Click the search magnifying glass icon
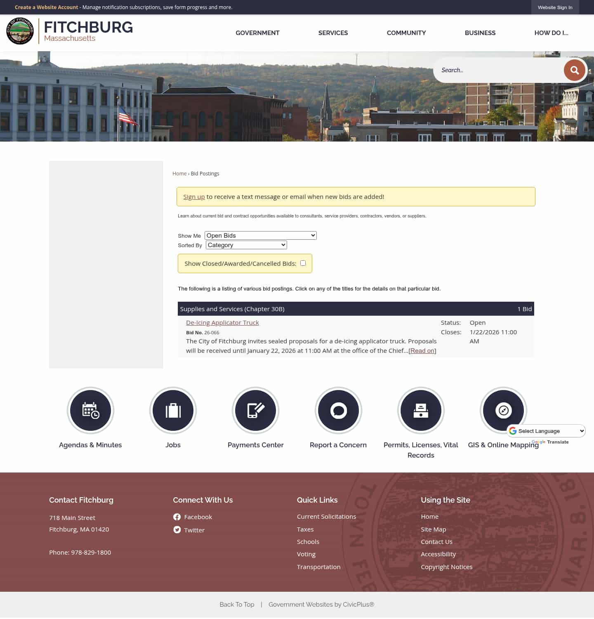Viewport: 594px width, 619px height. coord(574,70)
